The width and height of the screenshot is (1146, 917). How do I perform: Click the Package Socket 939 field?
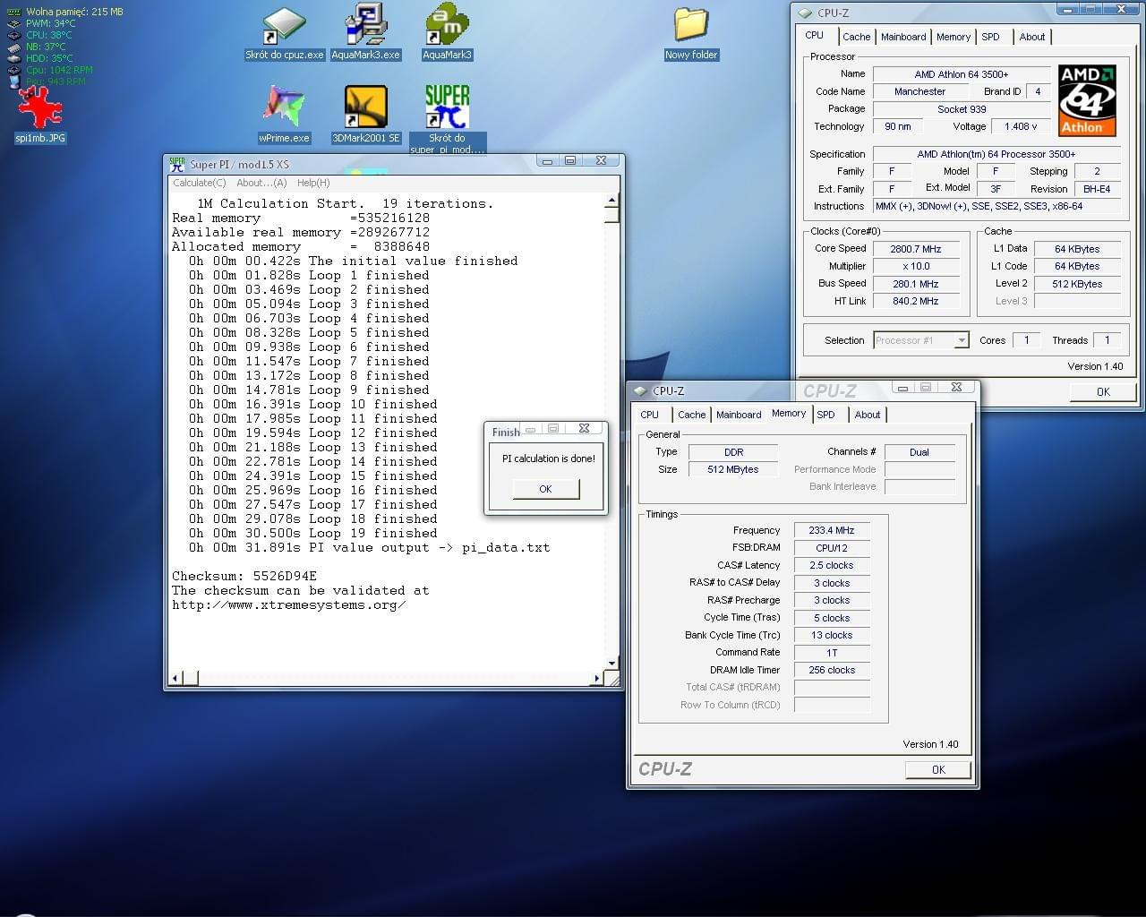[962, 109]
